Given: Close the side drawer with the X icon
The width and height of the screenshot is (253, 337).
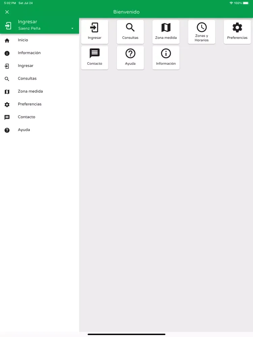Looking at the screenshot, I should point(7,12).
